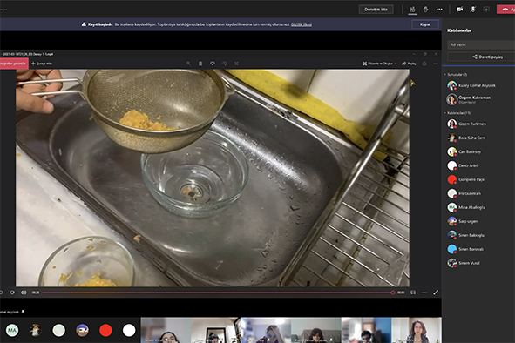515x343 pixels.
Task: Mark as favorite using the heart icon
Action: [x=213, y=64]
